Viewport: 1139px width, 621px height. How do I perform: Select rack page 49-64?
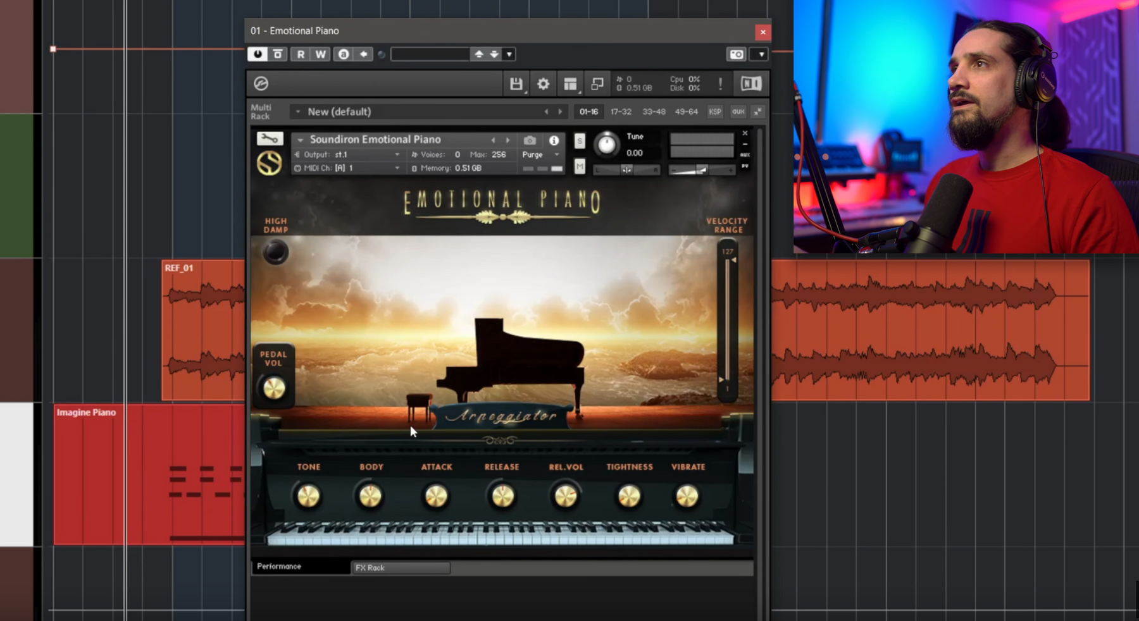[687, 112]
